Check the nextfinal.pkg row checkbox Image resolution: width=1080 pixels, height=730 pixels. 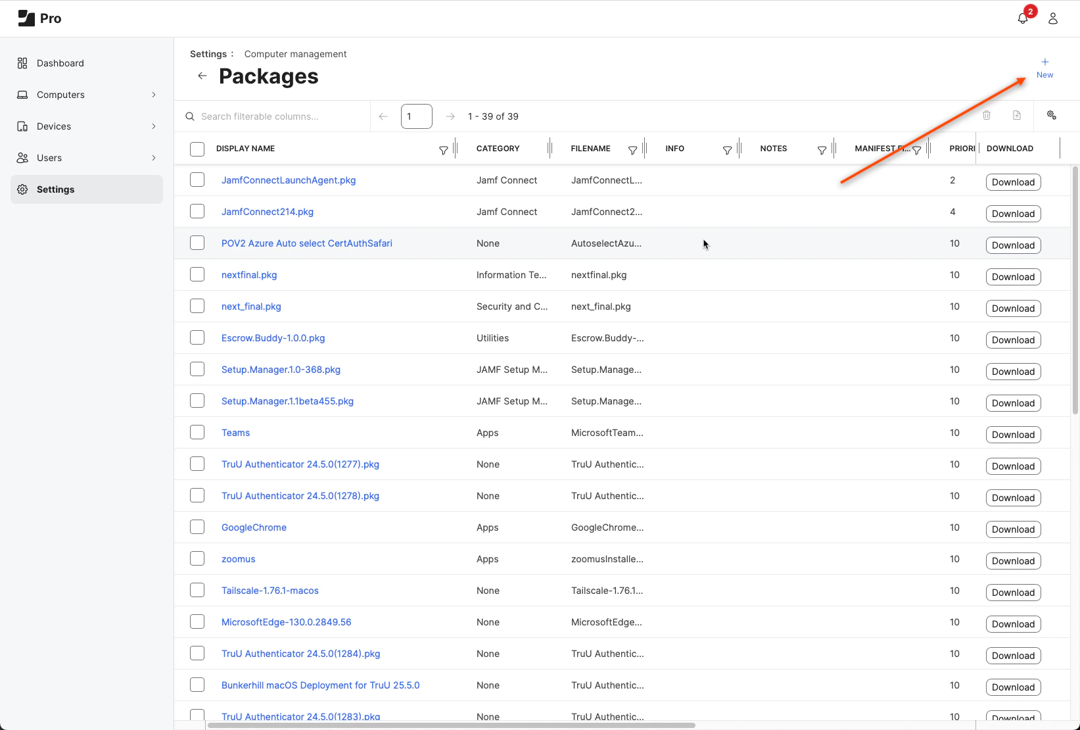(197, 274)
